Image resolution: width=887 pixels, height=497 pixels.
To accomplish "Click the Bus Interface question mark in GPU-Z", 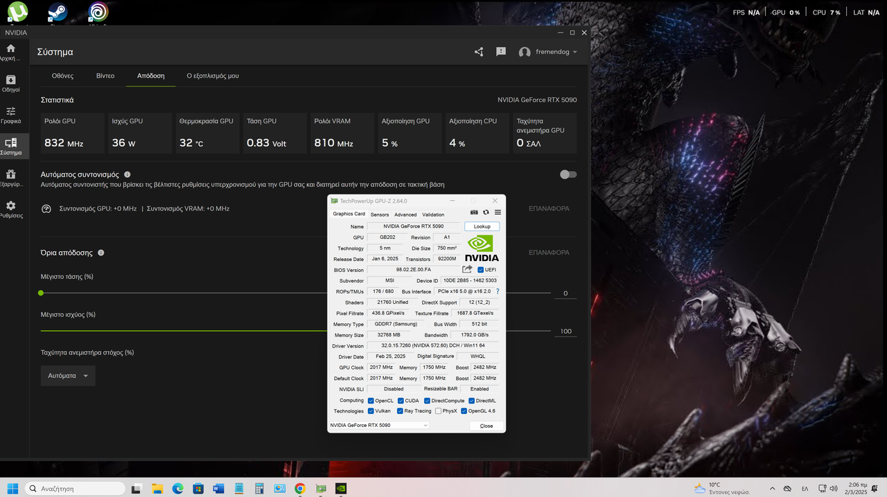I will point(497,291).
